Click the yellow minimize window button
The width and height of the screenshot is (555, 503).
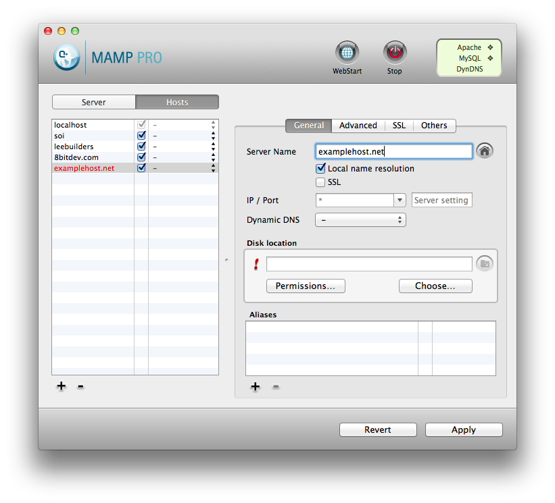tap(62, 31)
